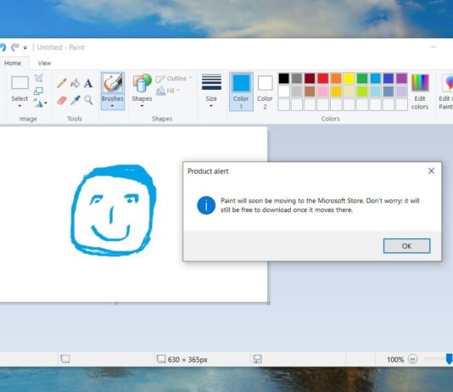Pick the orange color swatch
The image size is (453, 392).
(336, 78)
